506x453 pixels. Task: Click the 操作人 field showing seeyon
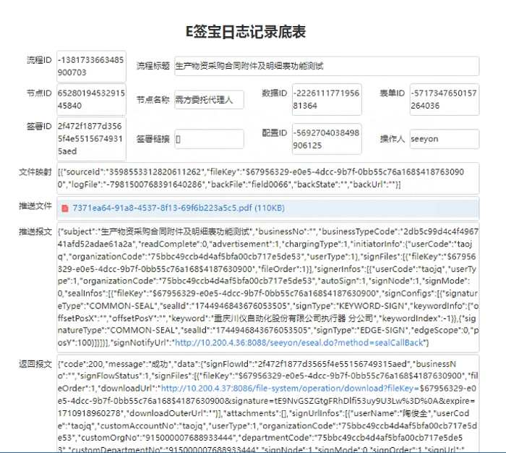443,139
